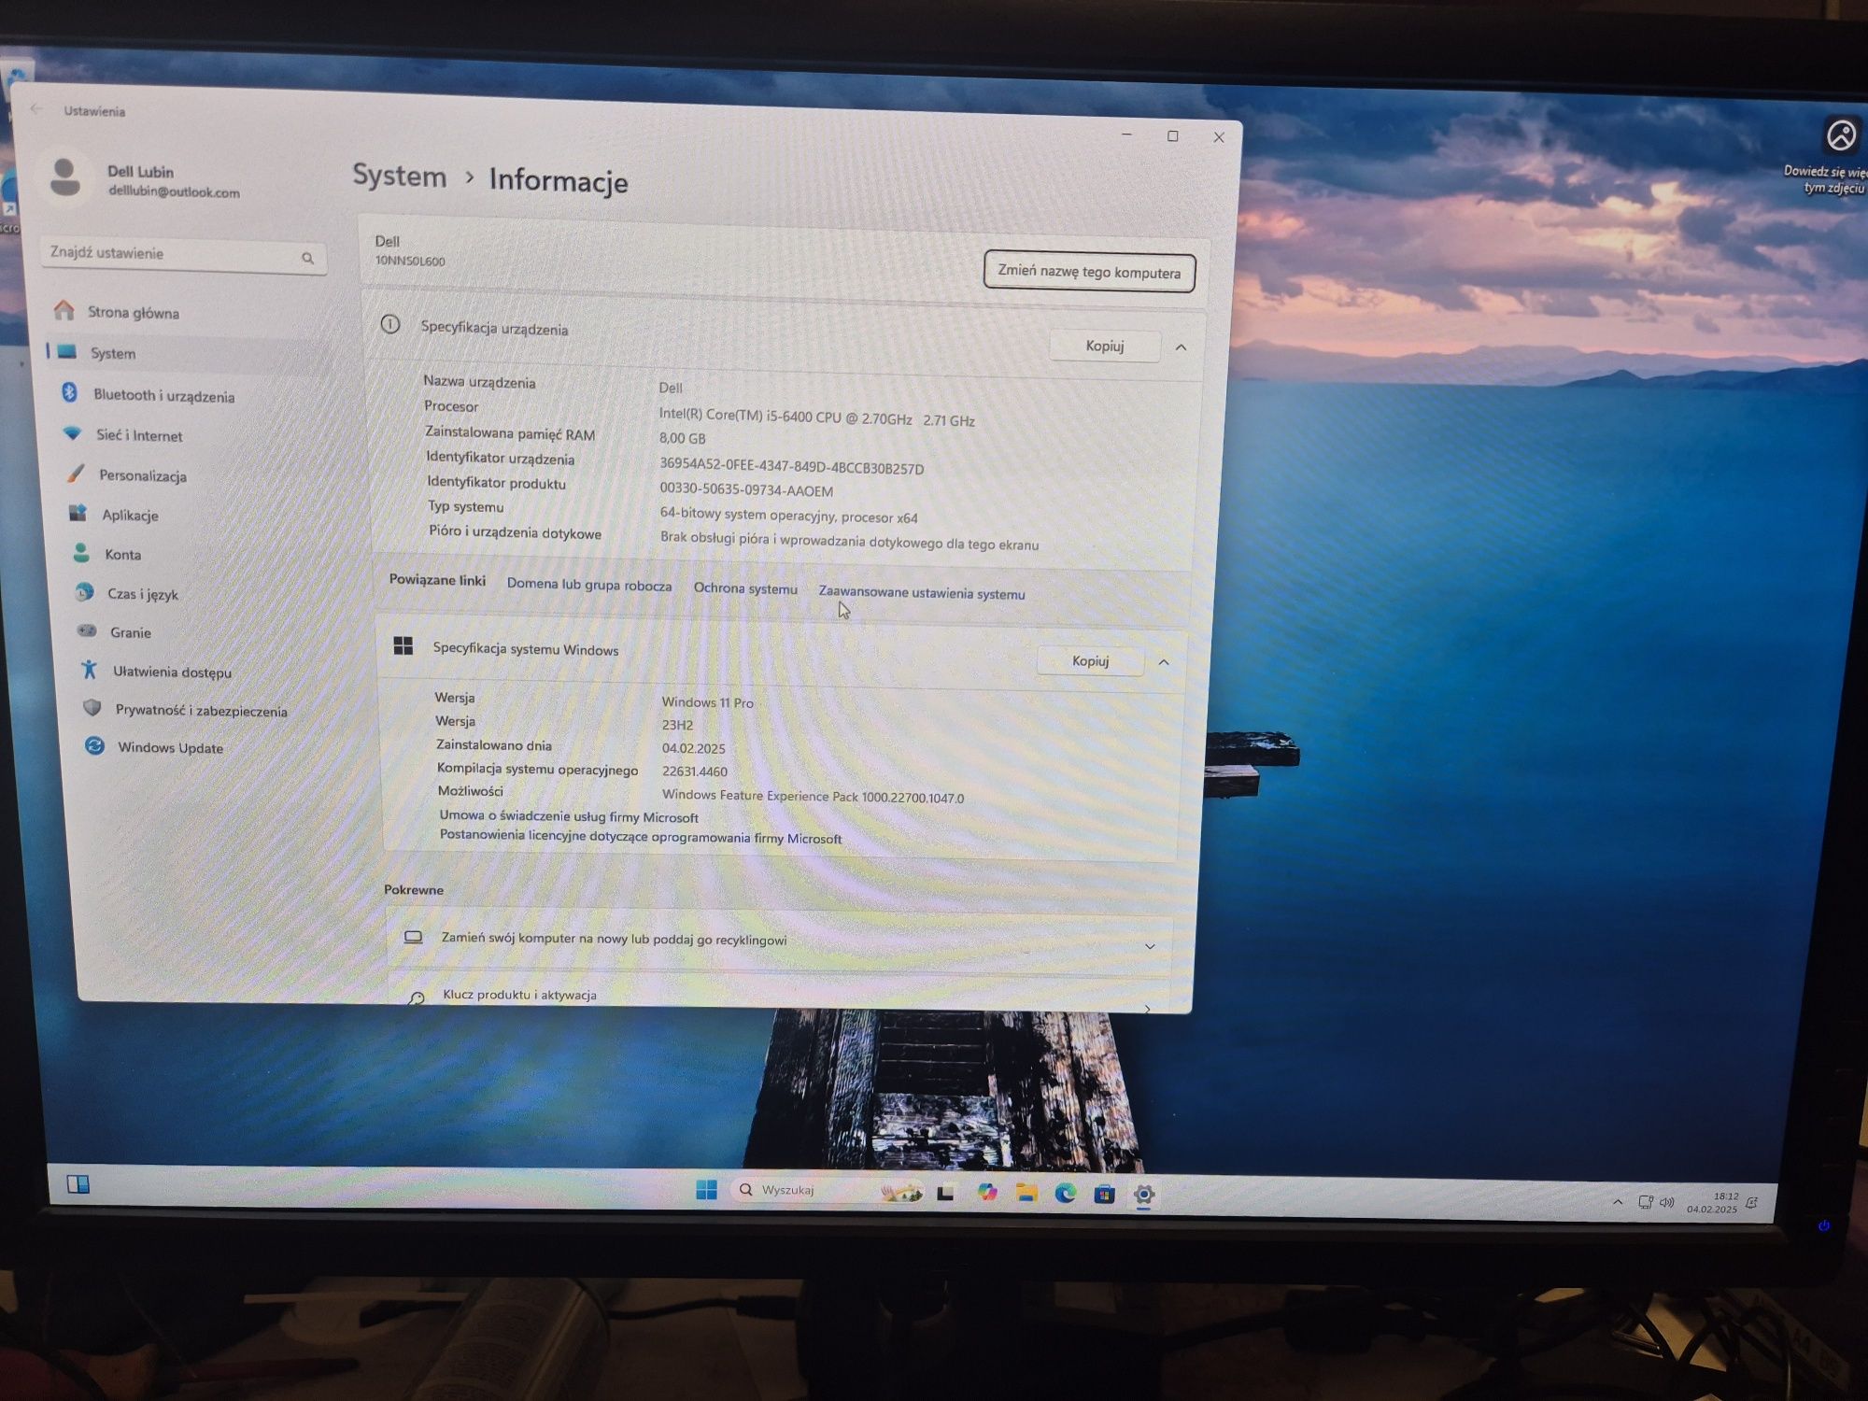Screen dimensions: 1868x1401
Task: Launch Copilot from the taskbar
Action: (x=986, y=1193)
